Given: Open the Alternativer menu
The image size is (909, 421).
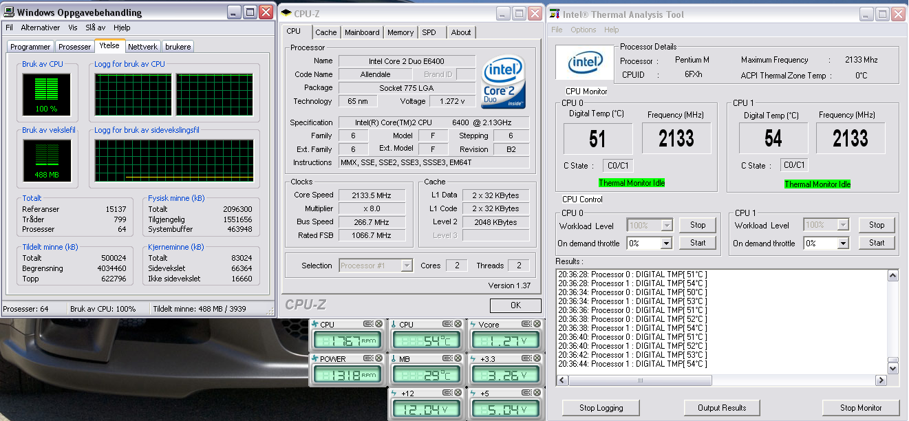Looking at the screenshot, I should [41, 28].
